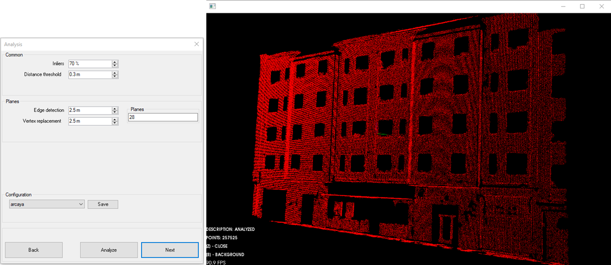Screen dimensions: 611x265
Task: Click the 'Vertex replacement' label
Action: [42, 121]
